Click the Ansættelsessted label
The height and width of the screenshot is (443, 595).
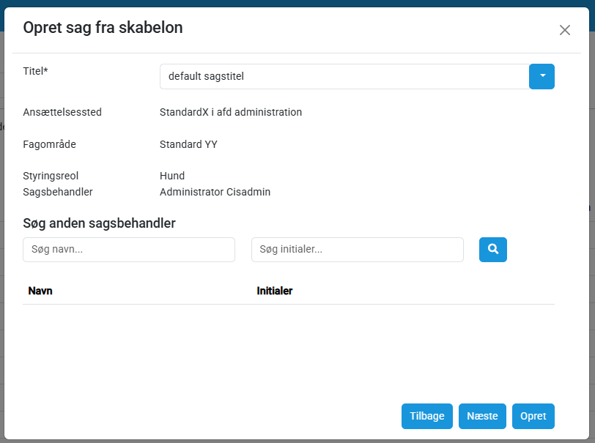point(62,112)
